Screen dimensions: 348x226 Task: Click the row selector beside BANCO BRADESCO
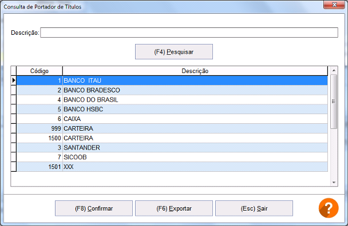14,90
